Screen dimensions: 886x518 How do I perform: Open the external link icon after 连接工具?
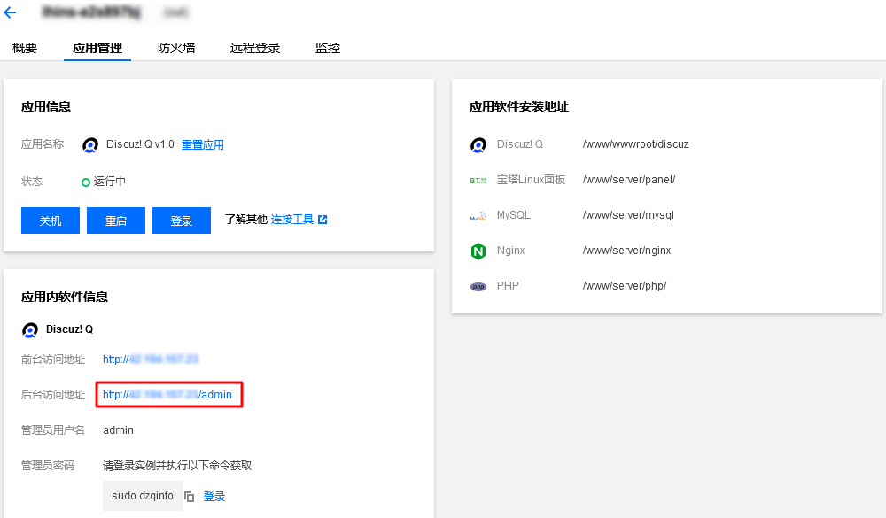323,220
